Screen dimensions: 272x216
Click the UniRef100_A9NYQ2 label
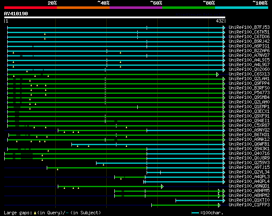pyautogui.click(x=249, y=130)
